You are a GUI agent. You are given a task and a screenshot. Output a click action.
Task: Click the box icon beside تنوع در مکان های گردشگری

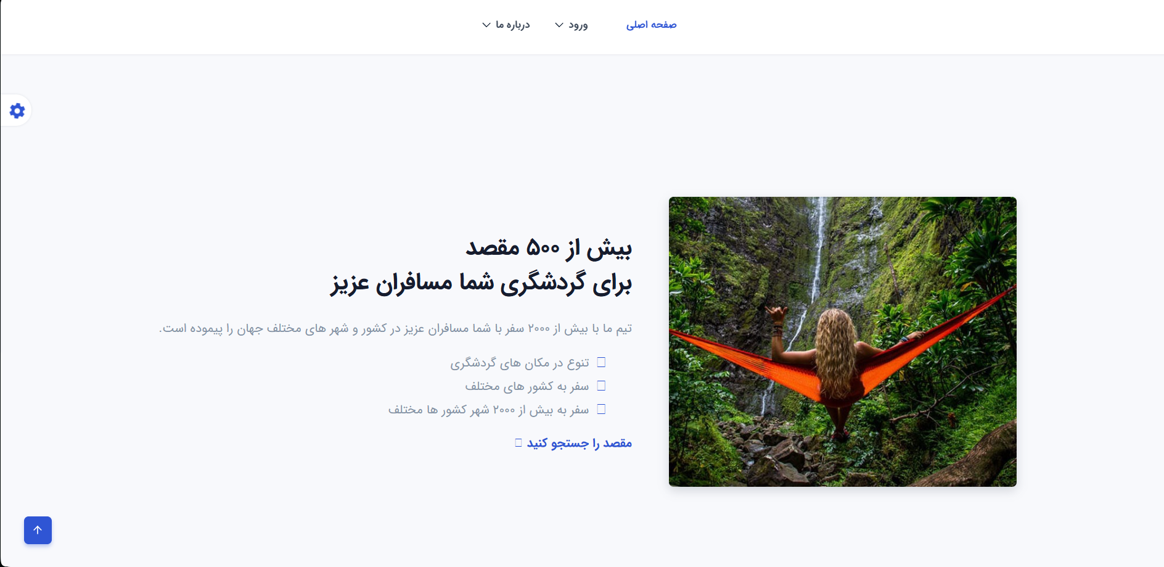(601, 362)
